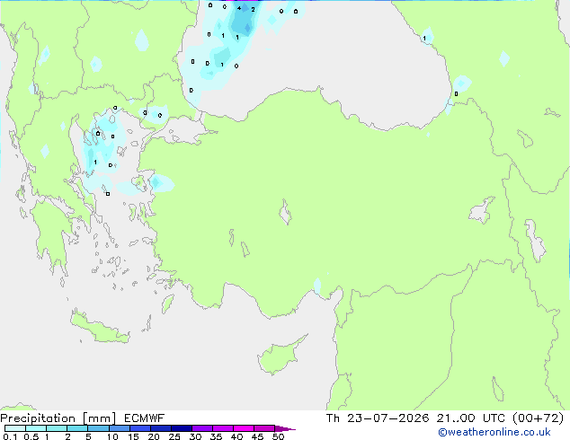Click the legend swatch between 0.5 and 1

[36, 428]
